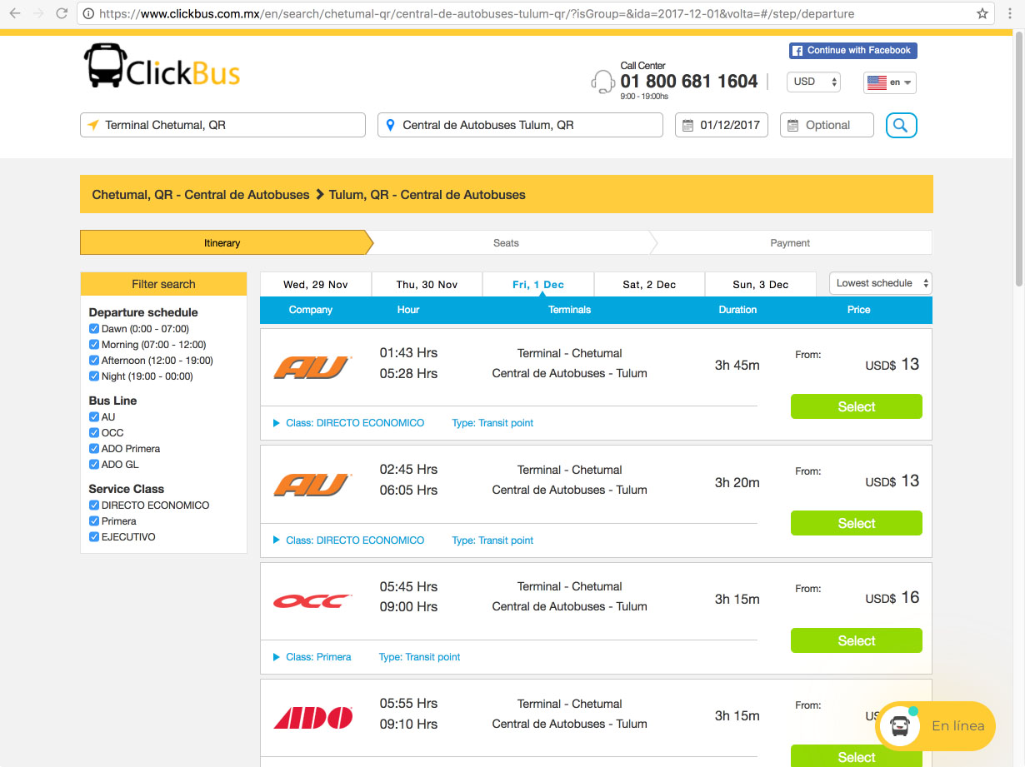Click the browser address bar URL
This screenshot has height=767, width=1025.
click(x=476, y=13)
